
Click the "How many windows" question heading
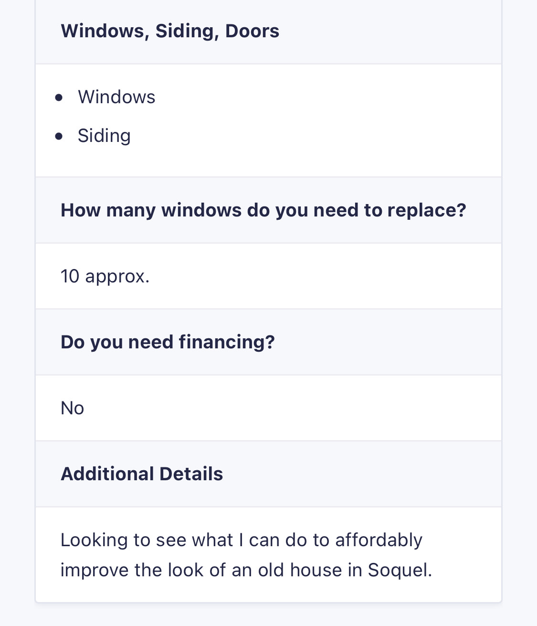click(x=263, y=210)
